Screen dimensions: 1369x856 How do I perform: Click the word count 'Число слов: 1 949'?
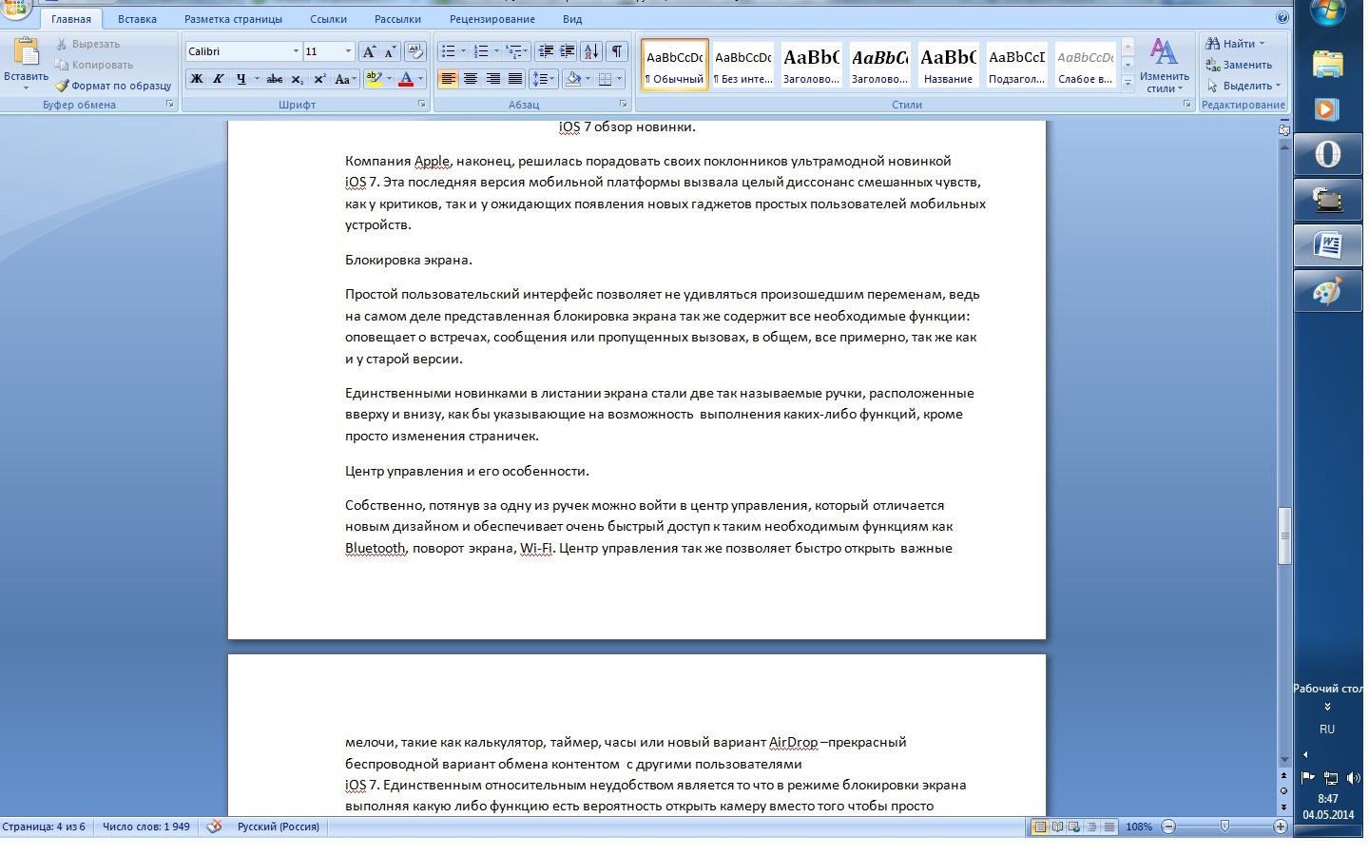tap(146, 827)
